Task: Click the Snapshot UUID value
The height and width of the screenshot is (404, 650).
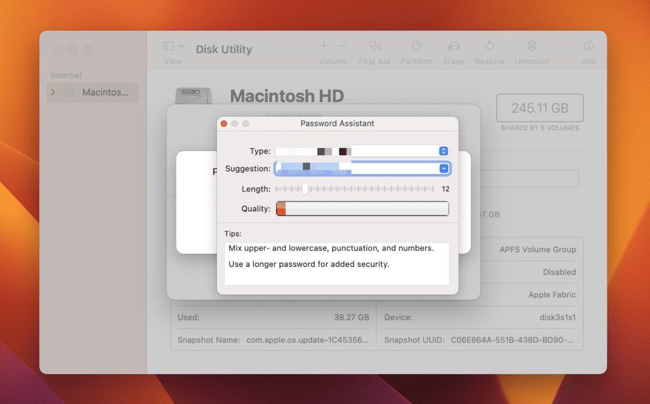Action: coord(512,340)
